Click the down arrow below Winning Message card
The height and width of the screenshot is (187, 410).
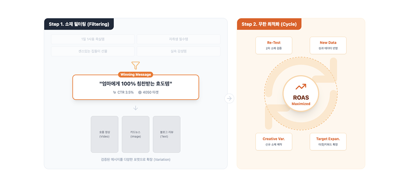136,108
